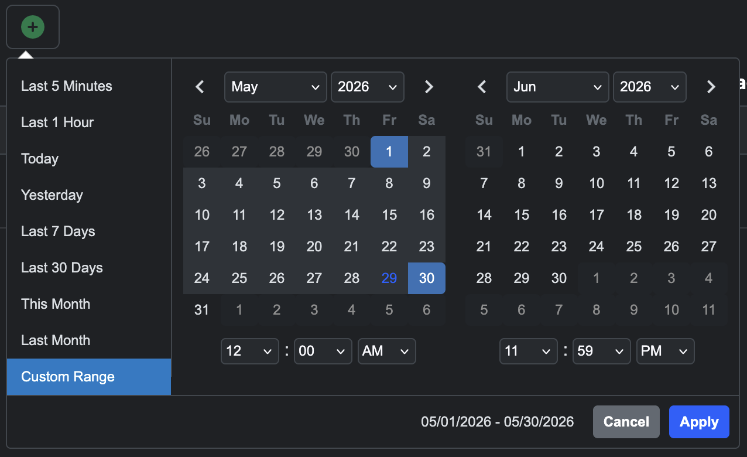Image resolution: width=747 pixels, height=457 pixels.
Task: Select the Last 5 Minutes range
Action: click(x=89, y=86)
